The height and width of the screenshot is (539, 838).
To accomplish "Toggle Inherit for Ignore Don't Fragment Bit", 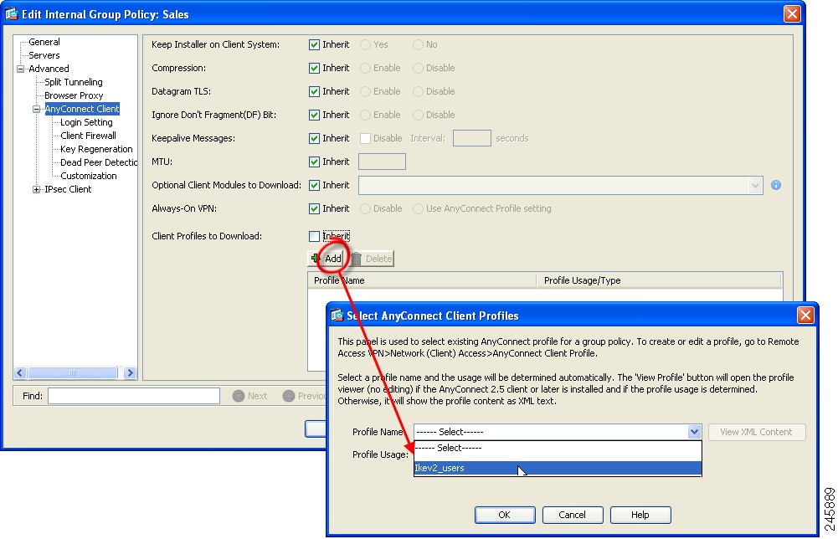I will pos(314,115).
